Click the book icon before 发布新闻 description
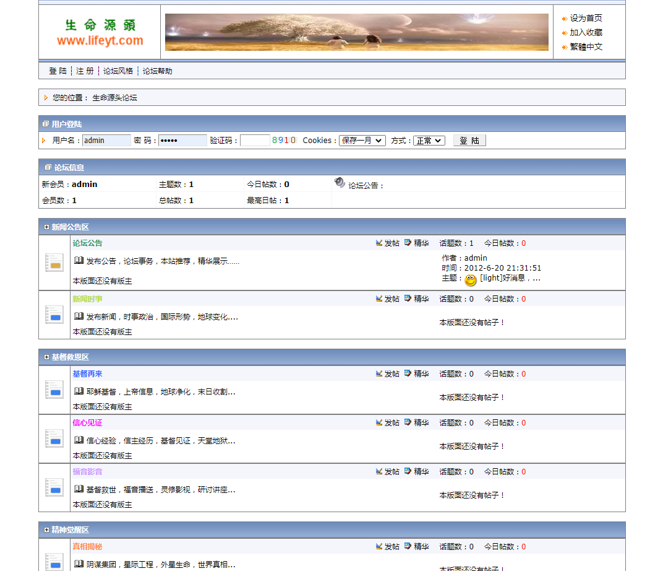 click(x=79, y=316)
